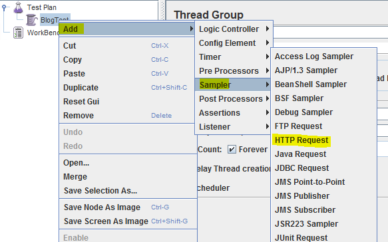Add an AJP/1.3 Sampler
This screenshot has height=242, width=388.
tap(323, 70)
